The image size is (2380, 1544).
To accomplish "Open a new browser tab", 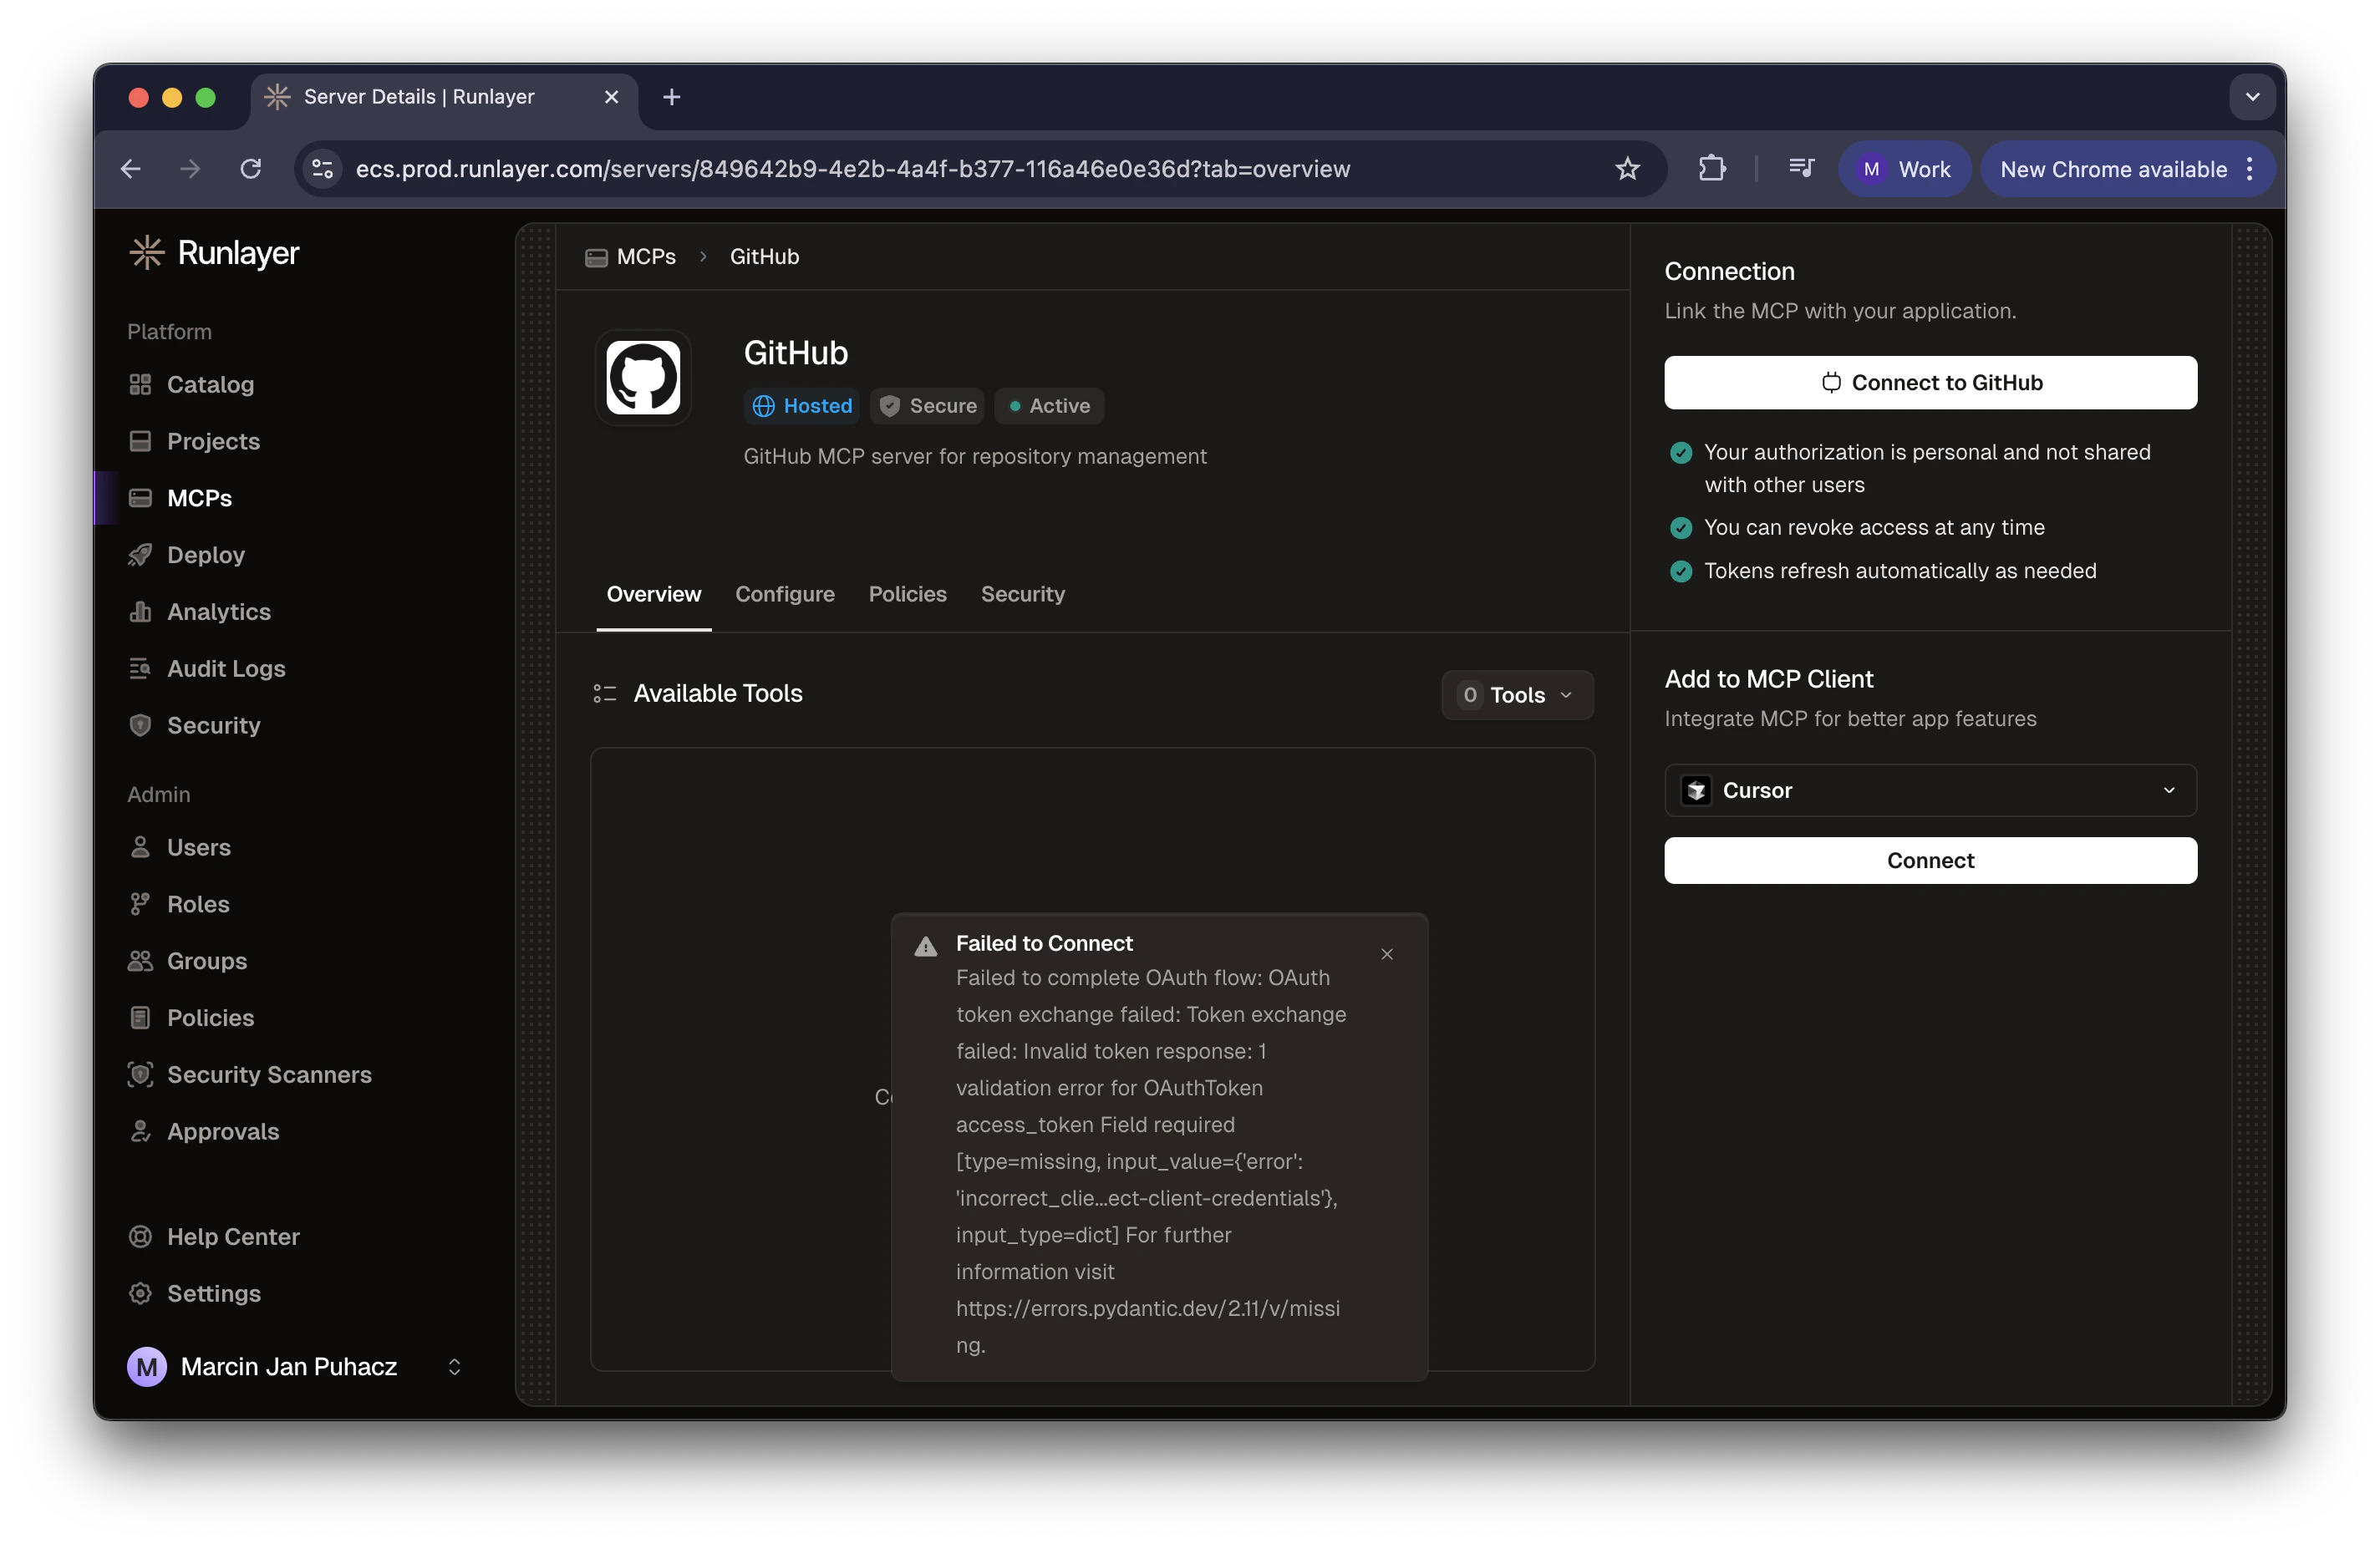I will click(x=671, y=96).
